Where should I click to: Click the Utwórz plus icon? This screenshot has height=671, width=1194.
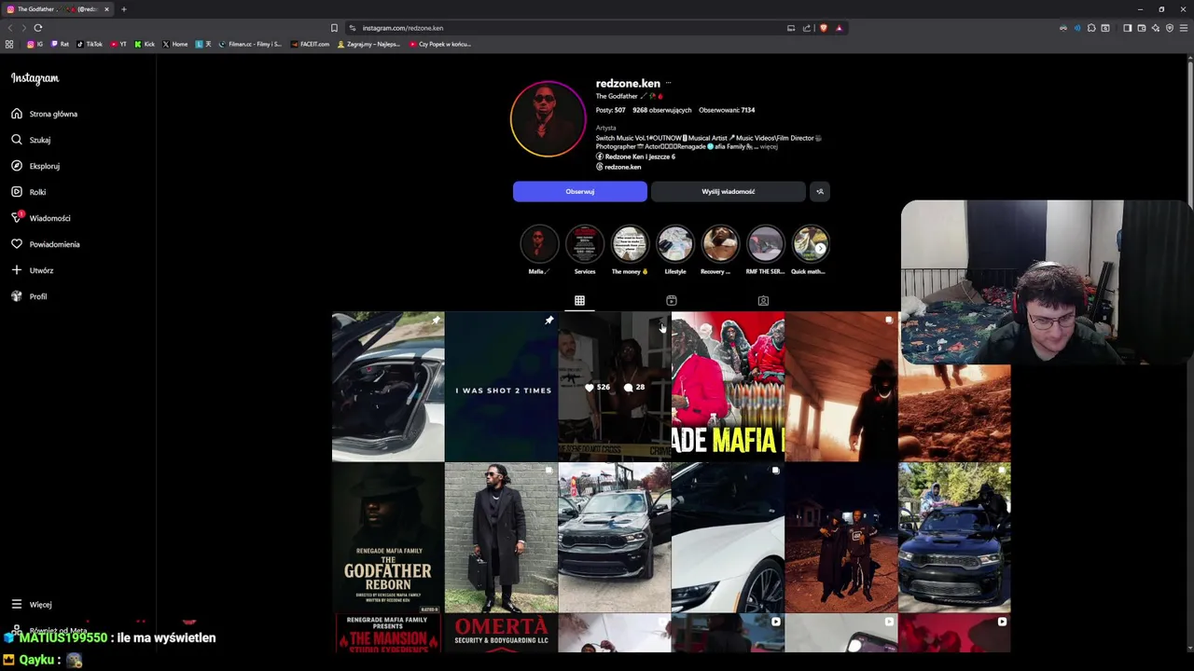tap(17, 270)
